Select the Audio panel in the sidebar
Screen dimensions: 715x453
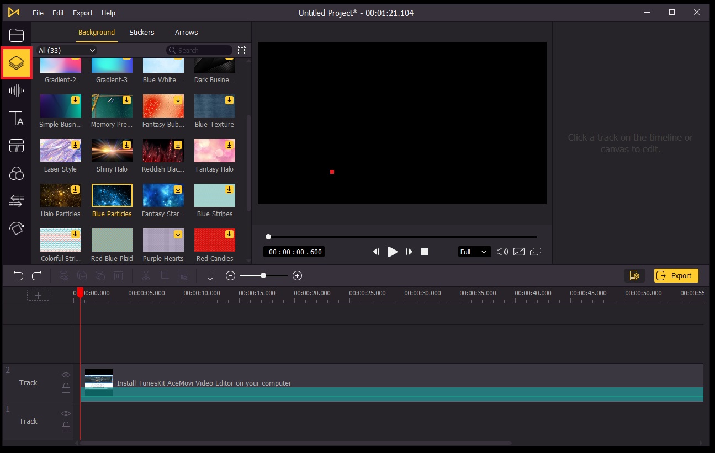(17, 90)
